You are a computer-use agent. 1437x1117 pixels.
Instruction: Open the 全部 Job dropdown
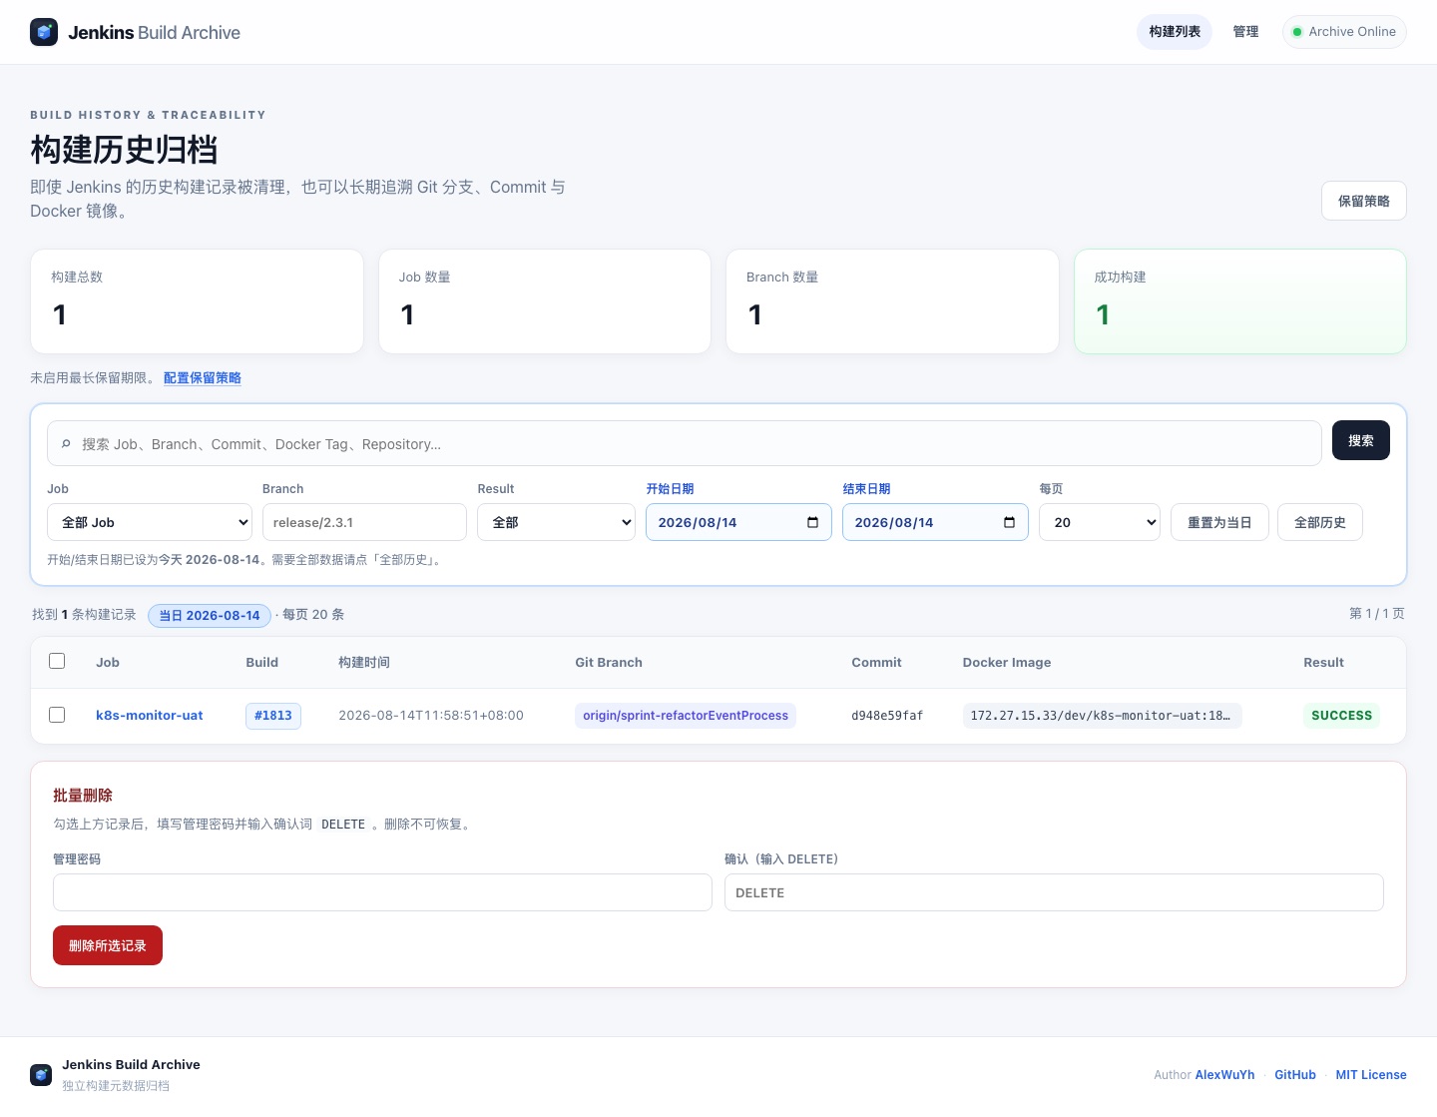(x=150, y=522)
